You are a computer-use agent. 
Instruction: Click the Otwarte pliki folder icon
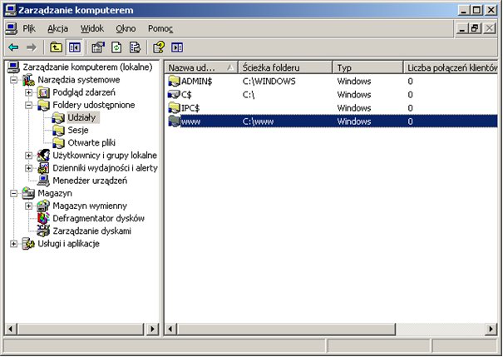(x=58, y=143)
